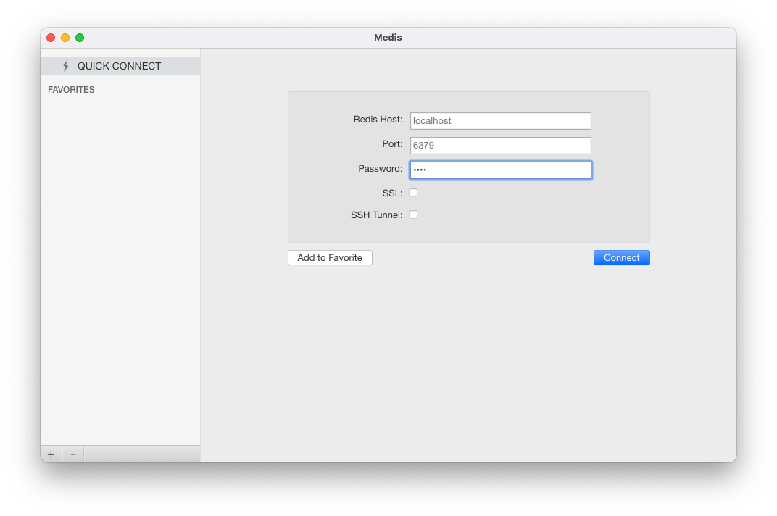Select the QUICK CONNECT sidebar label

[119, 66]
